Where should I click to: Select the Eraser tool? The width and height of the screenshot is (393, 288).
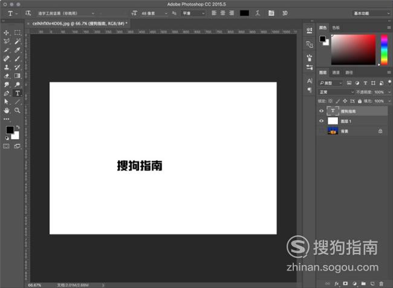(7, 76)
